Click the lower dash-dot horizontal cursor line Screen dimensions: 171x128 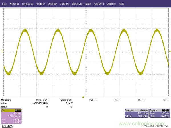click(x=85, y=75)
